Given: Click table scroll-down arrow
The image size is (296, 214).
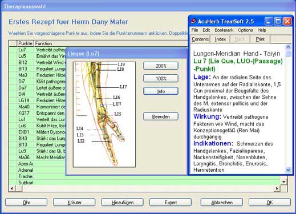Looking at the screenshot, I should click(x=283, y=182).
